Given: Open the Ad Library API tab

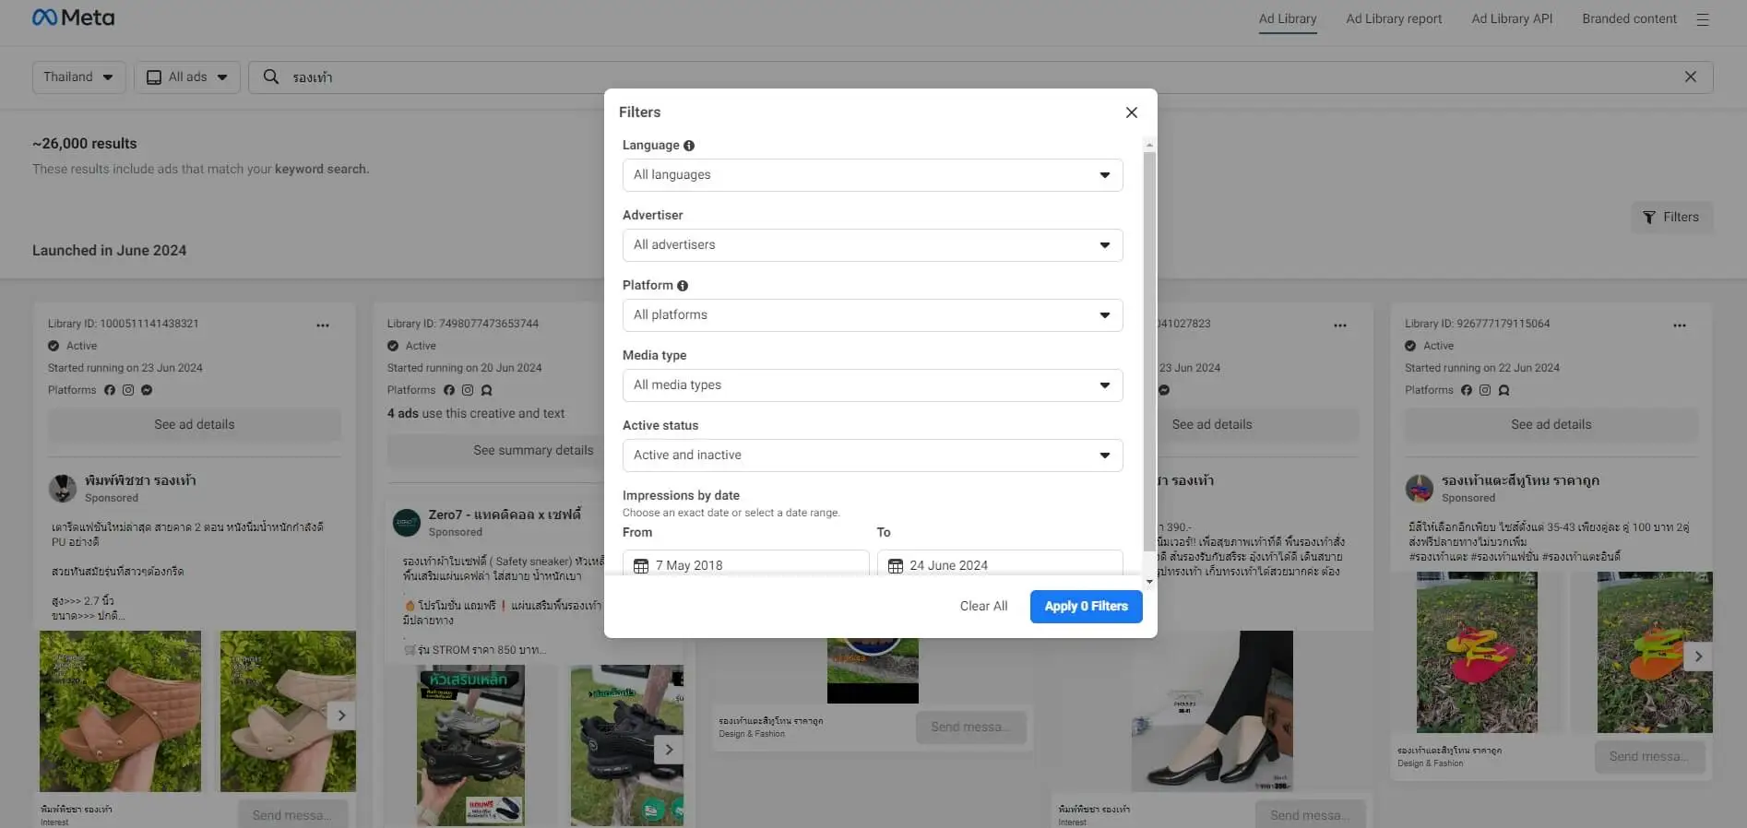Looking at the screenshot, I should click(x=1512, y=18).
